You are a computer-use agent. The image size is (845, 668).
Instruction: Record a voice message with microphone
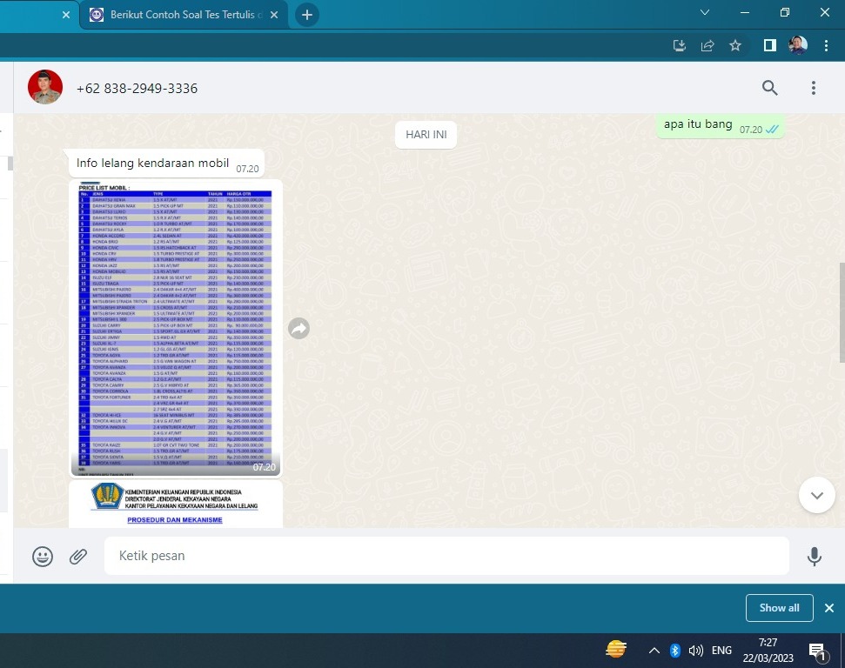(x=815, y=557)
